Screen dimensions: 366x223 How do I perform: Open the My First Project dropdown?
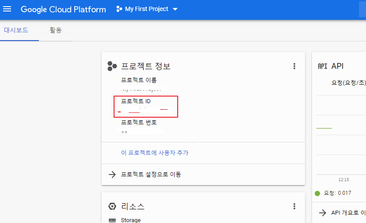(147, 9)
